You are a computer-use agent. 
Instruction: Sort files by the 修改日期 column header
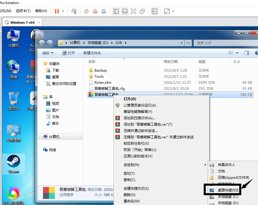171,62
